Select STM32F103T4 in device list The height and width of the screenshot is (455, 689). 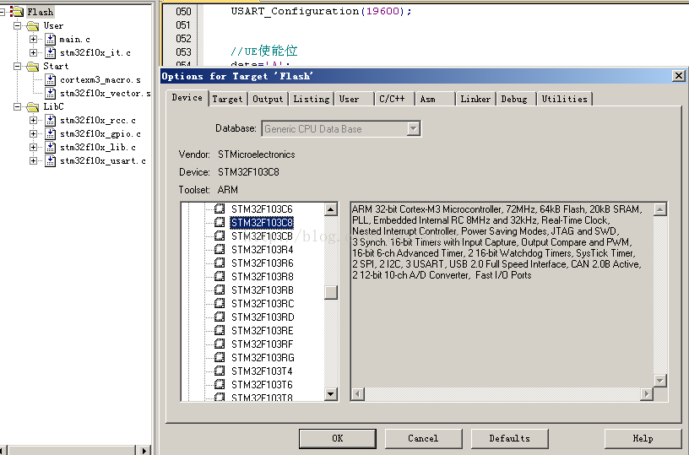pos(262,371)
